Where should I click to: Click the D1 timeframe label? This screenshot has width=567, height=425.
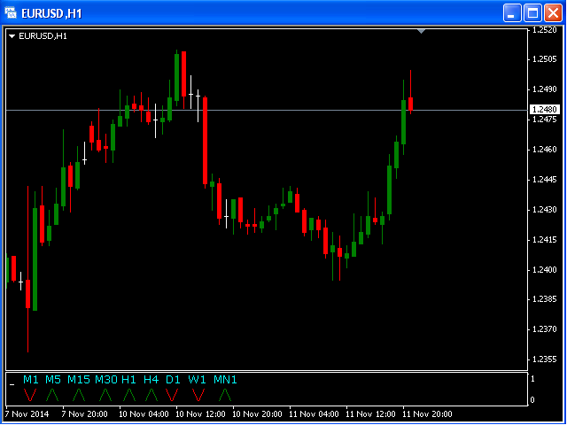(173, 380)
